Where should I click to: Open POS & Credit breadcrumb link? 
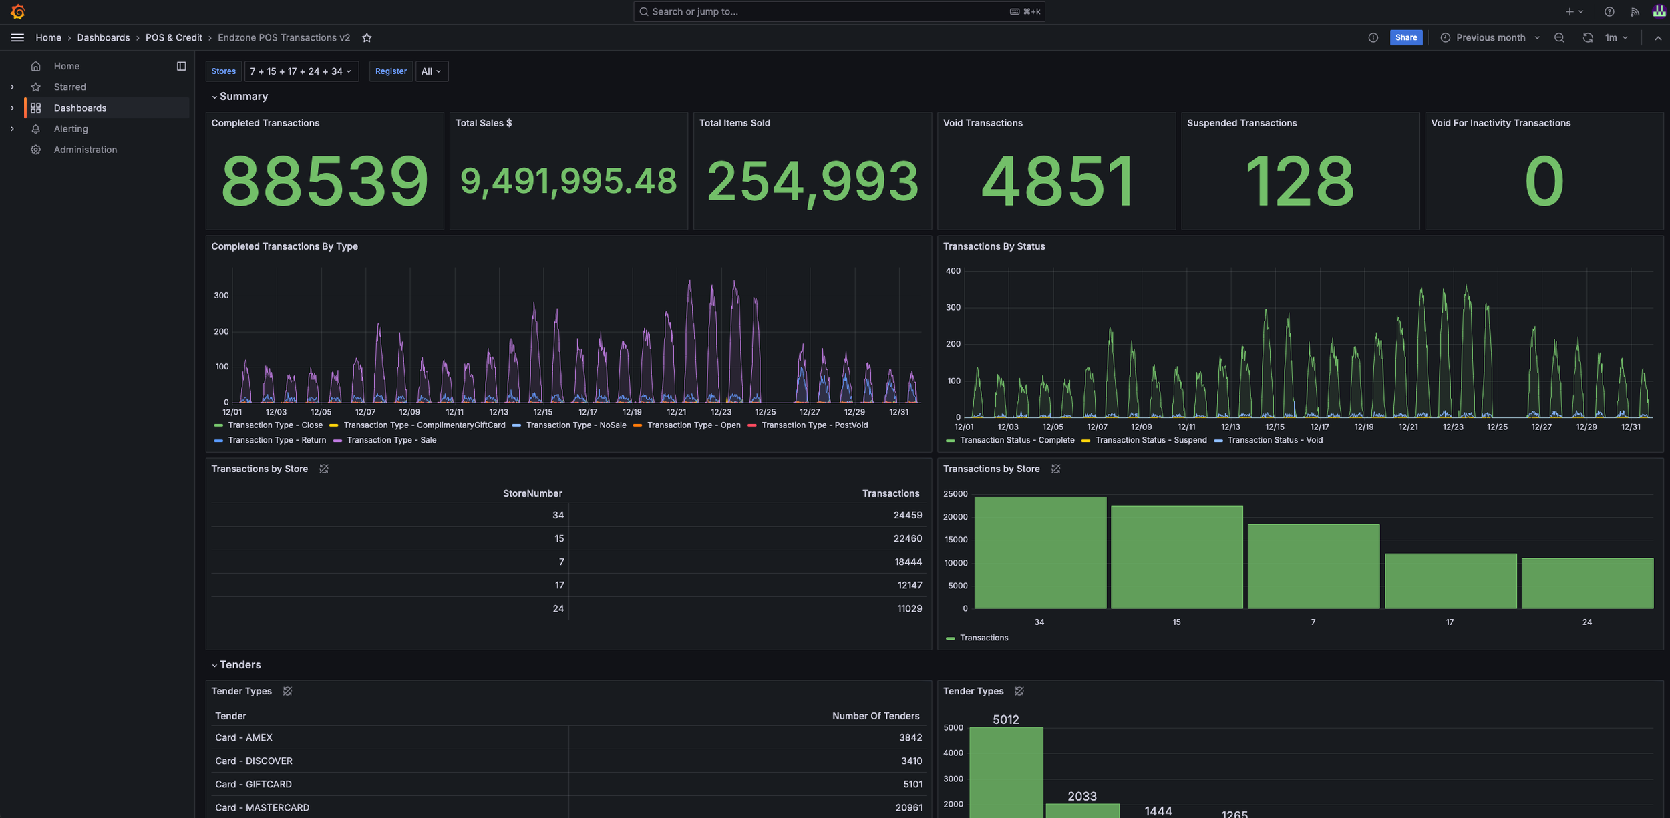pyautogui.click(x=174, y=37)
